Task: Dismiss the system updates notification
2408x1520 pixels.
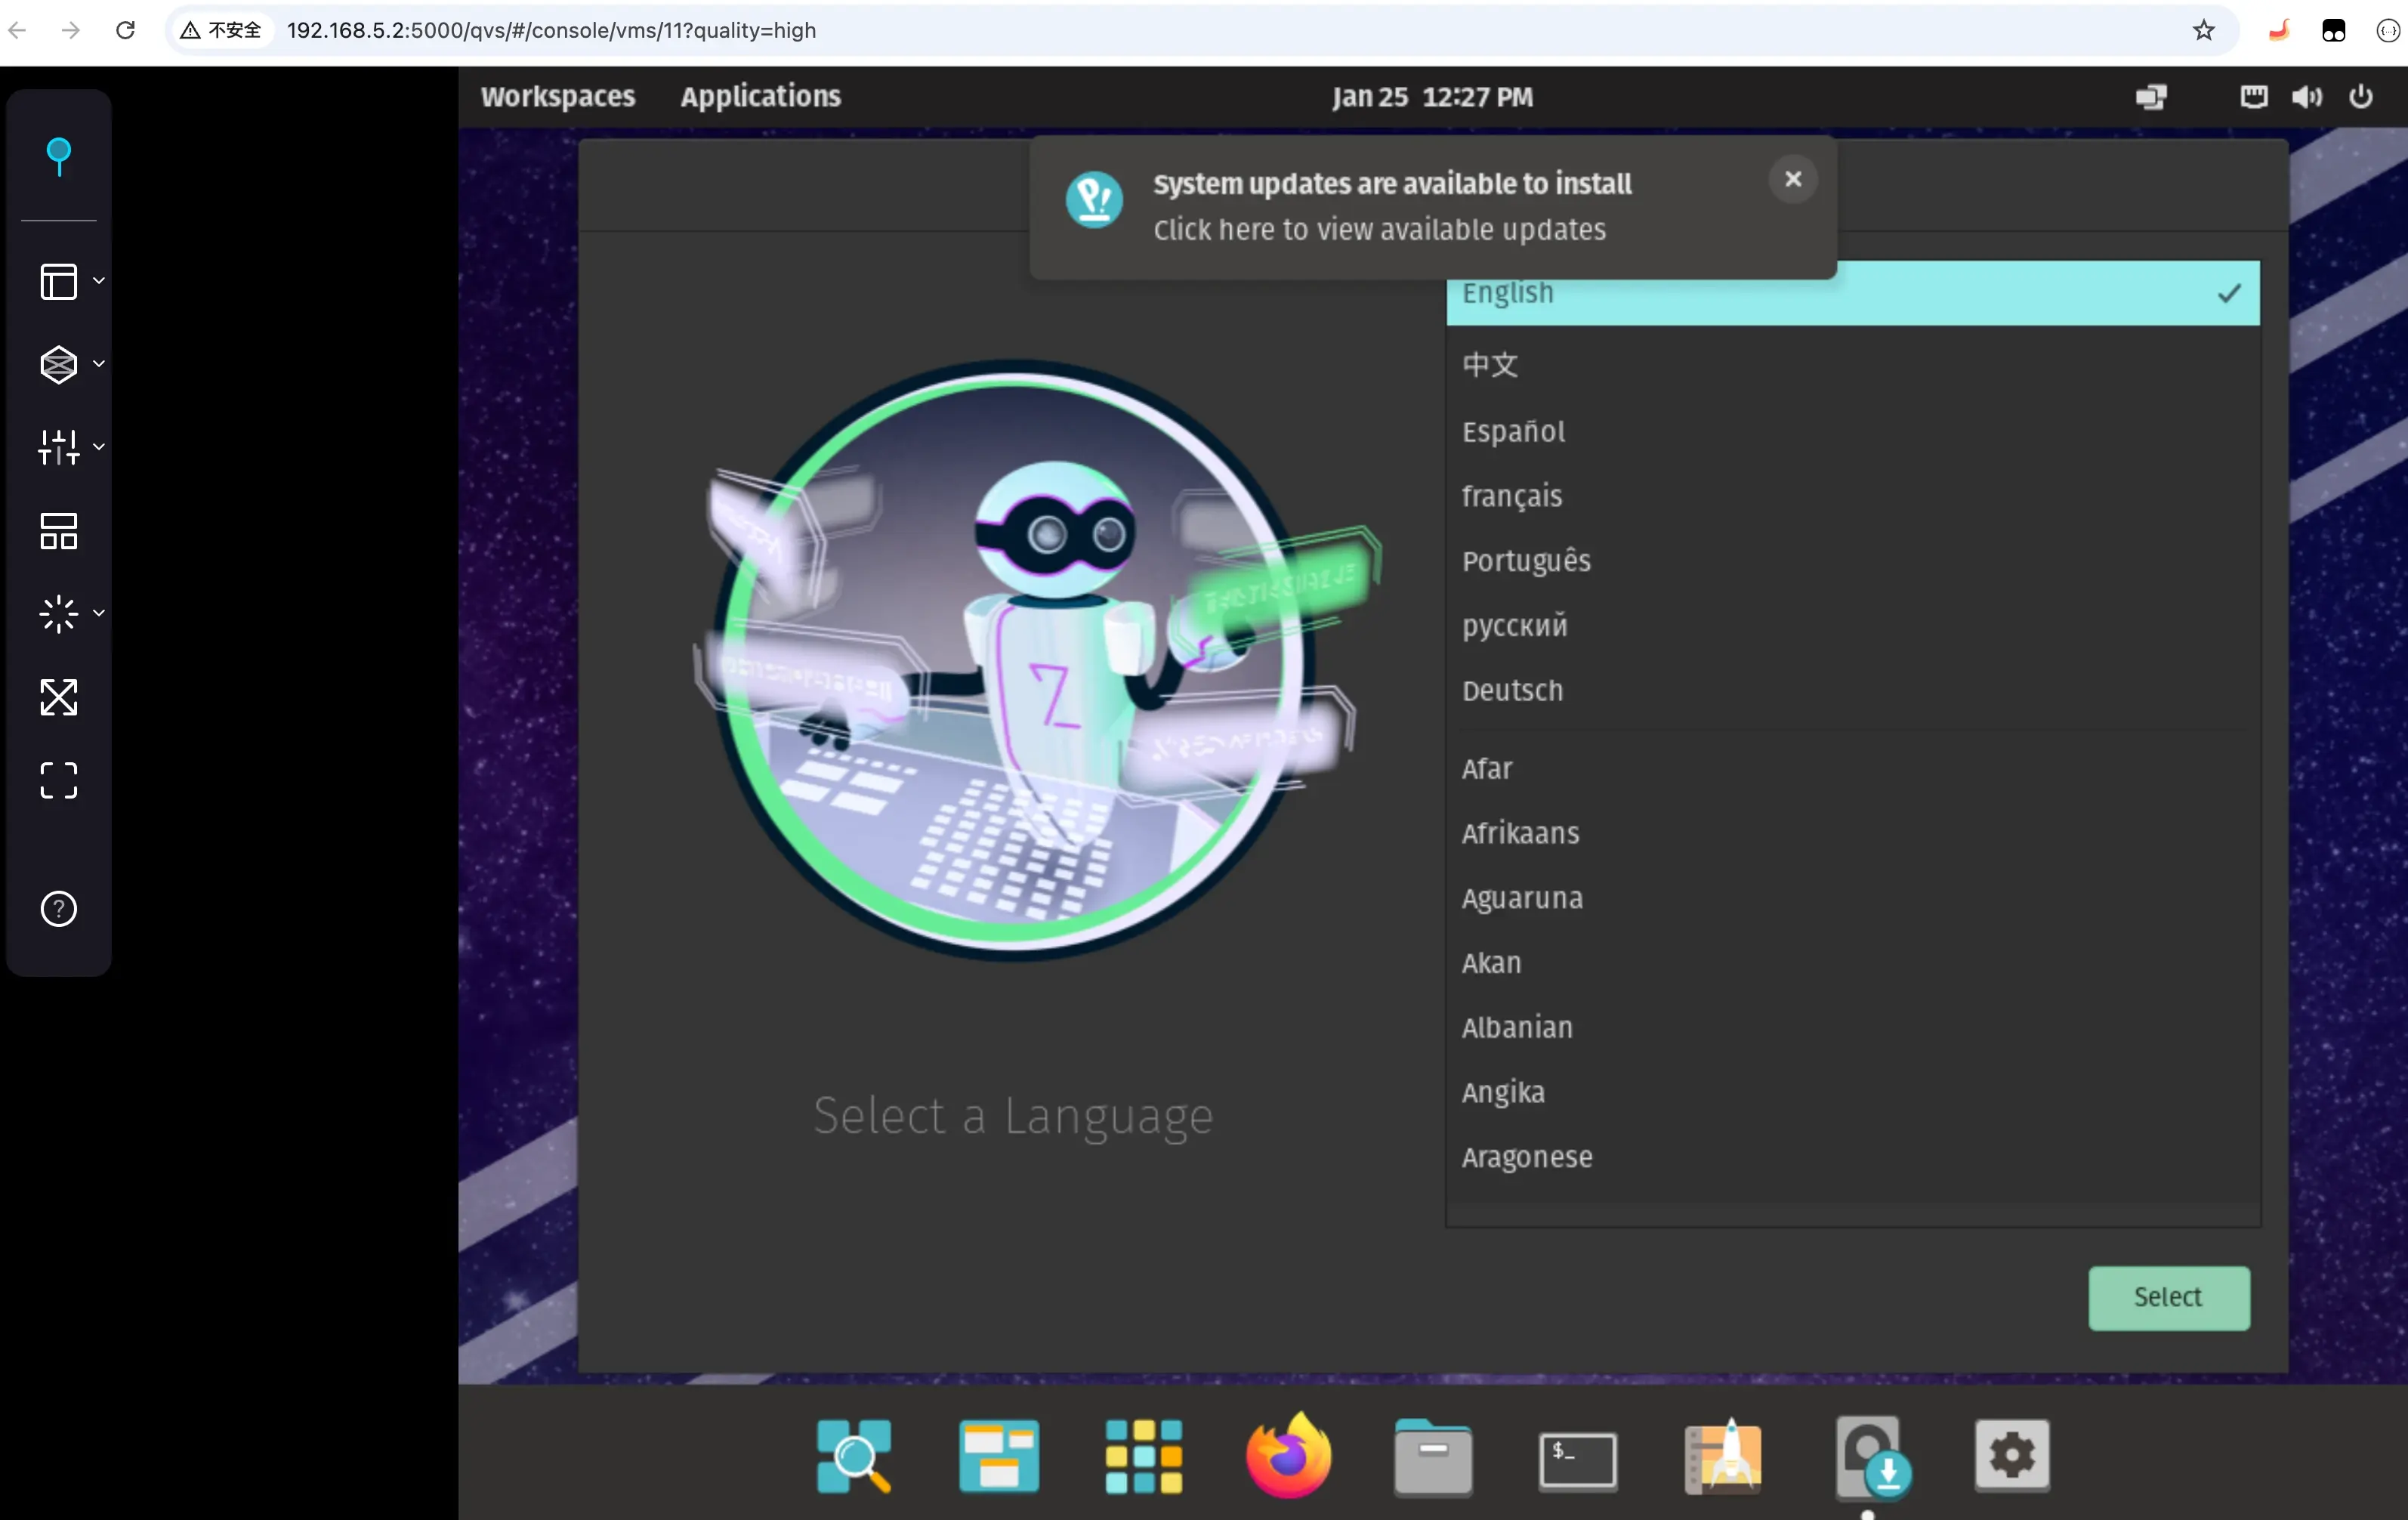Action: point(1793,179)
